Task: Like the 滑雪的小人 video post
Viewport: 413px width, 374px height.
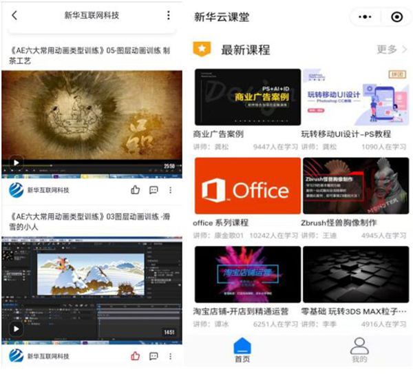Action: point(135,356)
